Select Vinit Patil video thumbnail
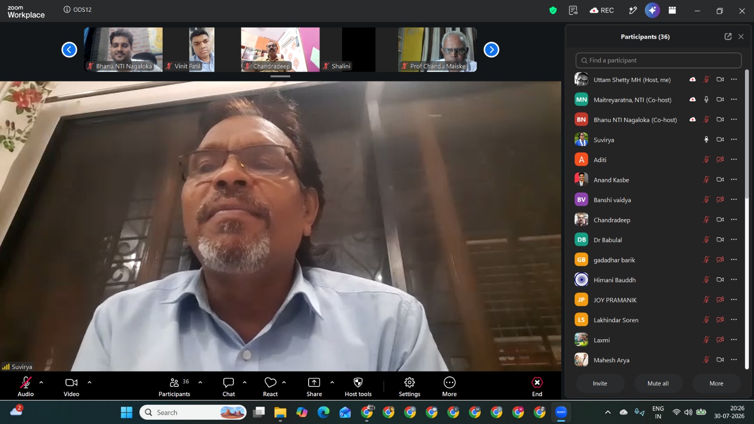Image resolution: width=754 pixels, height=424 pixels. point(202,49)
